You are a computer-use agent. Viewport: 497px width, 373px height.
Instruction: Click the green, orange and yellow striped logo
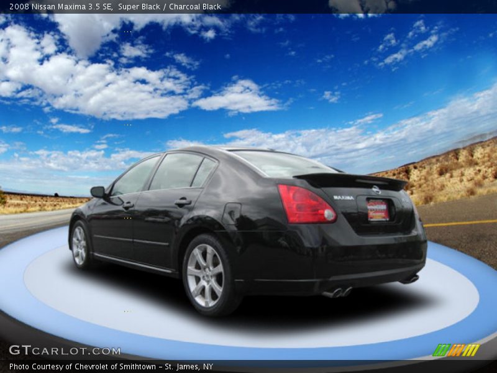pos(456,350)
